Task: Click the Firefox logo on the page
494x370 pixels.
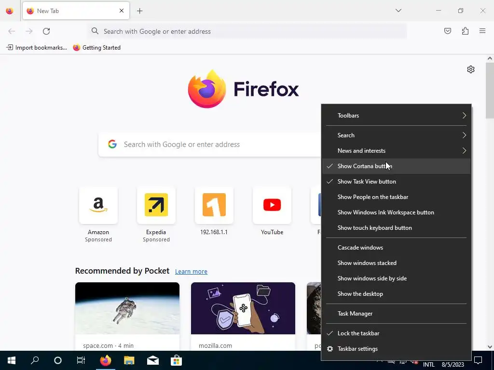Action: tap(243, 89)
